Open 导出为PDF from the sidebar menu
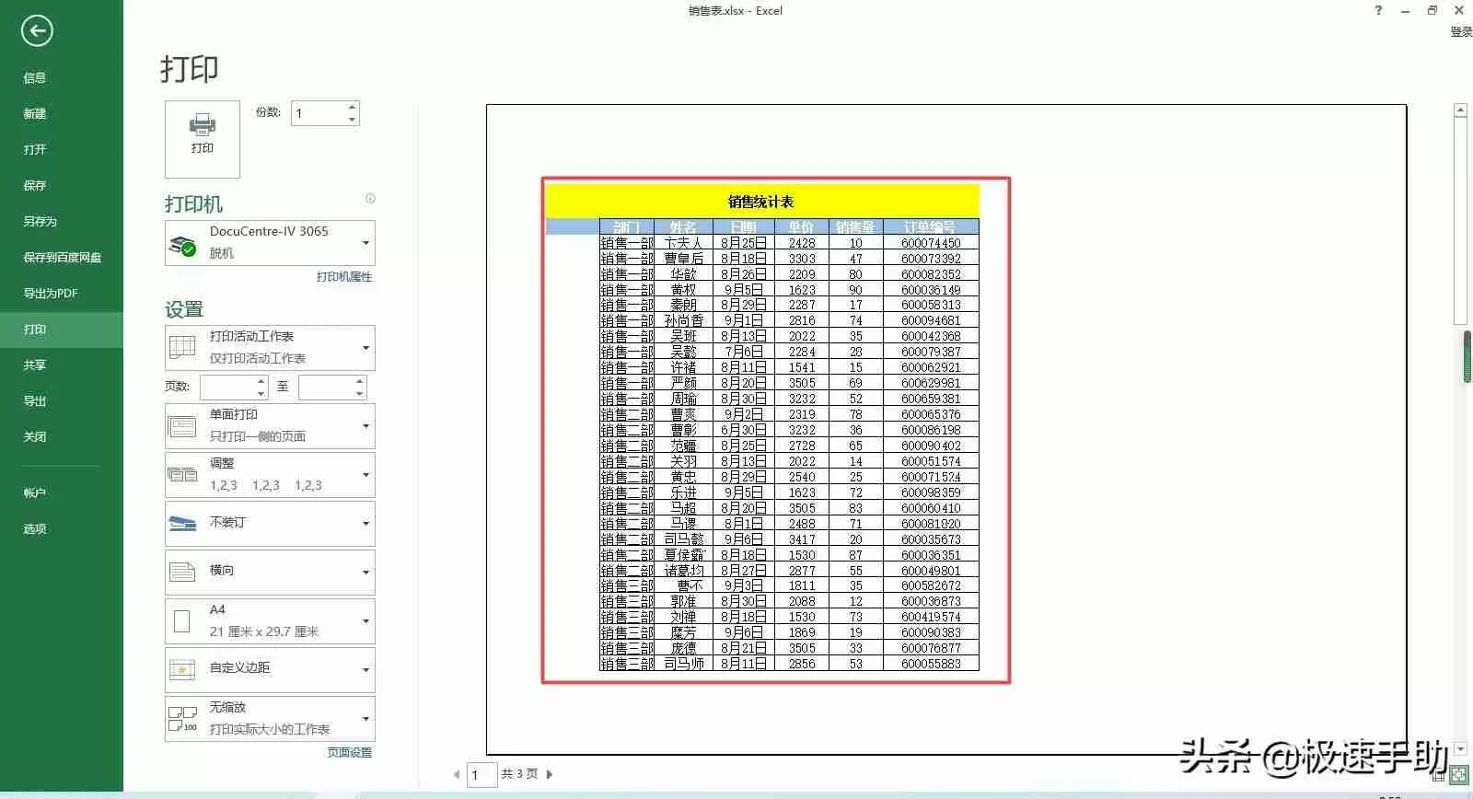This screenshot has height=799, width=1473. tap(51, 293)
